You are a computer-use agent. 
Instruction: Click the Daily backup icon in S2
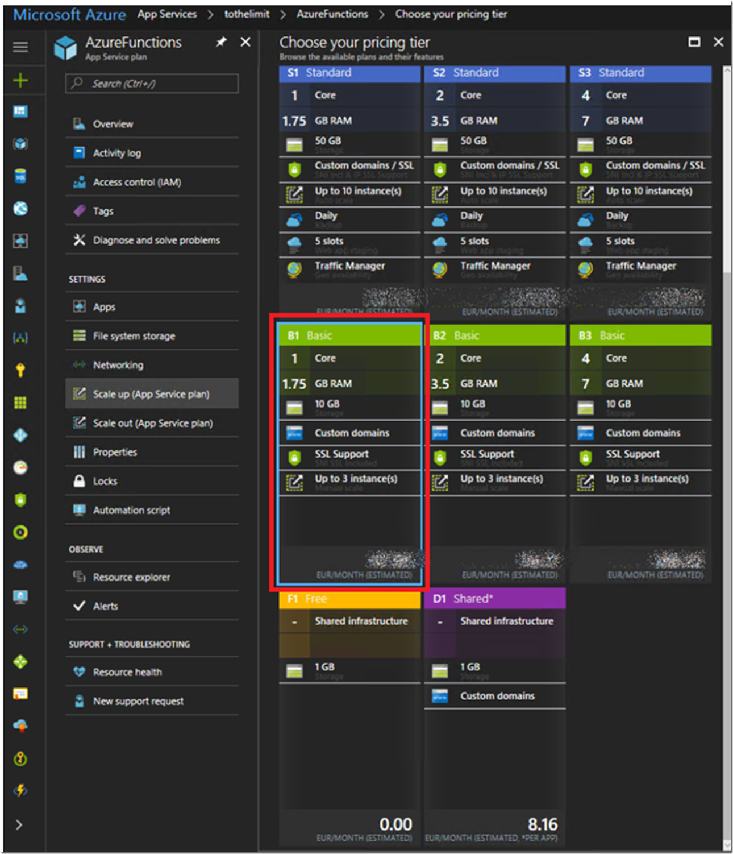coord(440,219)
